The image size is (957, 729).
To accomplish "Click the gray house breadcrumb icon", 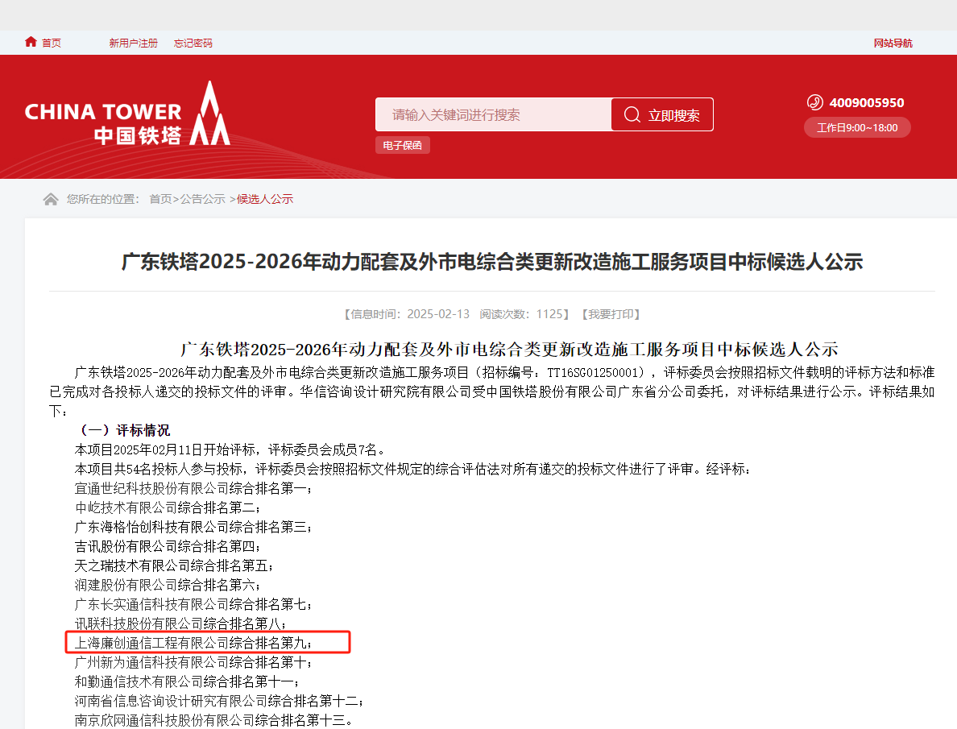I will (51, 199).
